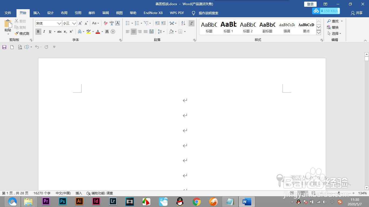Click the Format Painter brush icon

click(x=16, y=34)
